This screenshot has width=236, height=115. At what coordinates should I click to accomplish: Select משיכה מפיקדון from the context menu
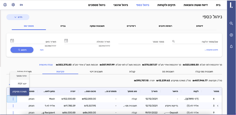pyautogui.click(x=19, y=91)
